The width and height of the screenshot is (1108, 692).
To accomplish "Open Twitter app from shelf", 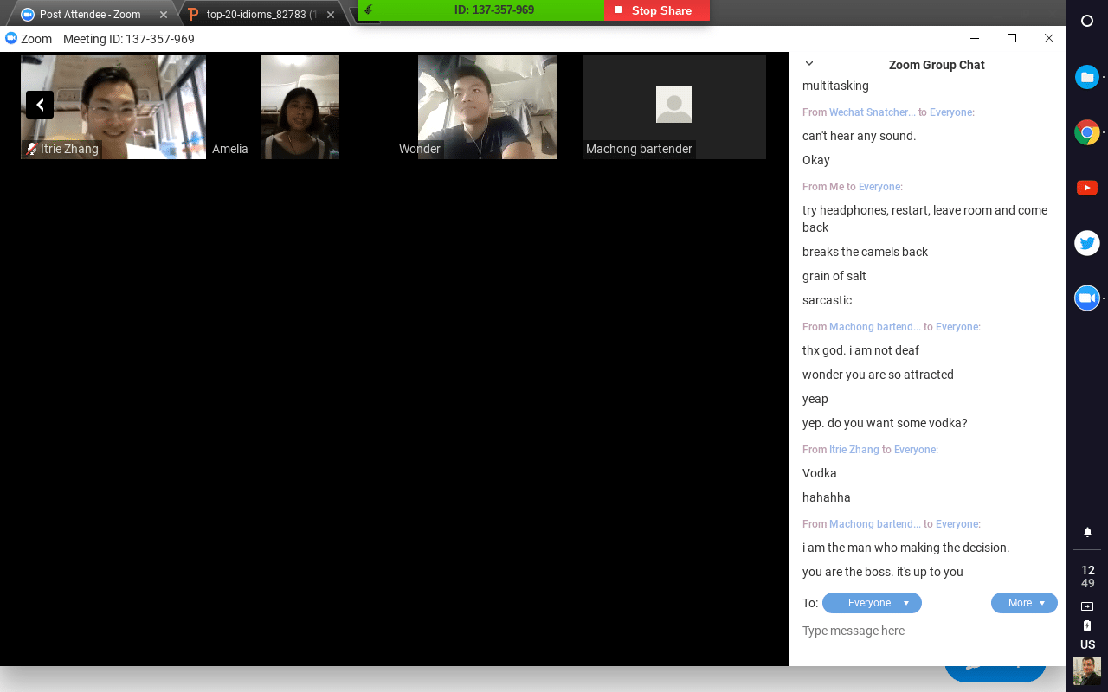I will tap(1087, 243).
